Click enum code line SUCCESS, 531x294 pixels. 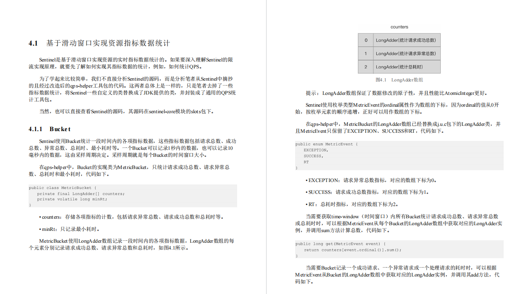pos(313,156)
